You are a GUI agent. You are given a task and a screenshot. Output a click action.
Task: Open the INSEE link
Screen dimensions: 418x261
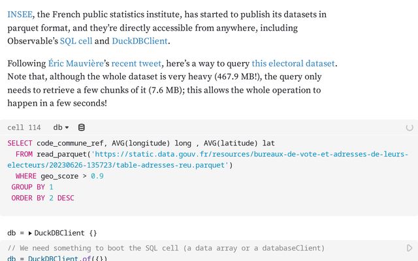[20, 14]
